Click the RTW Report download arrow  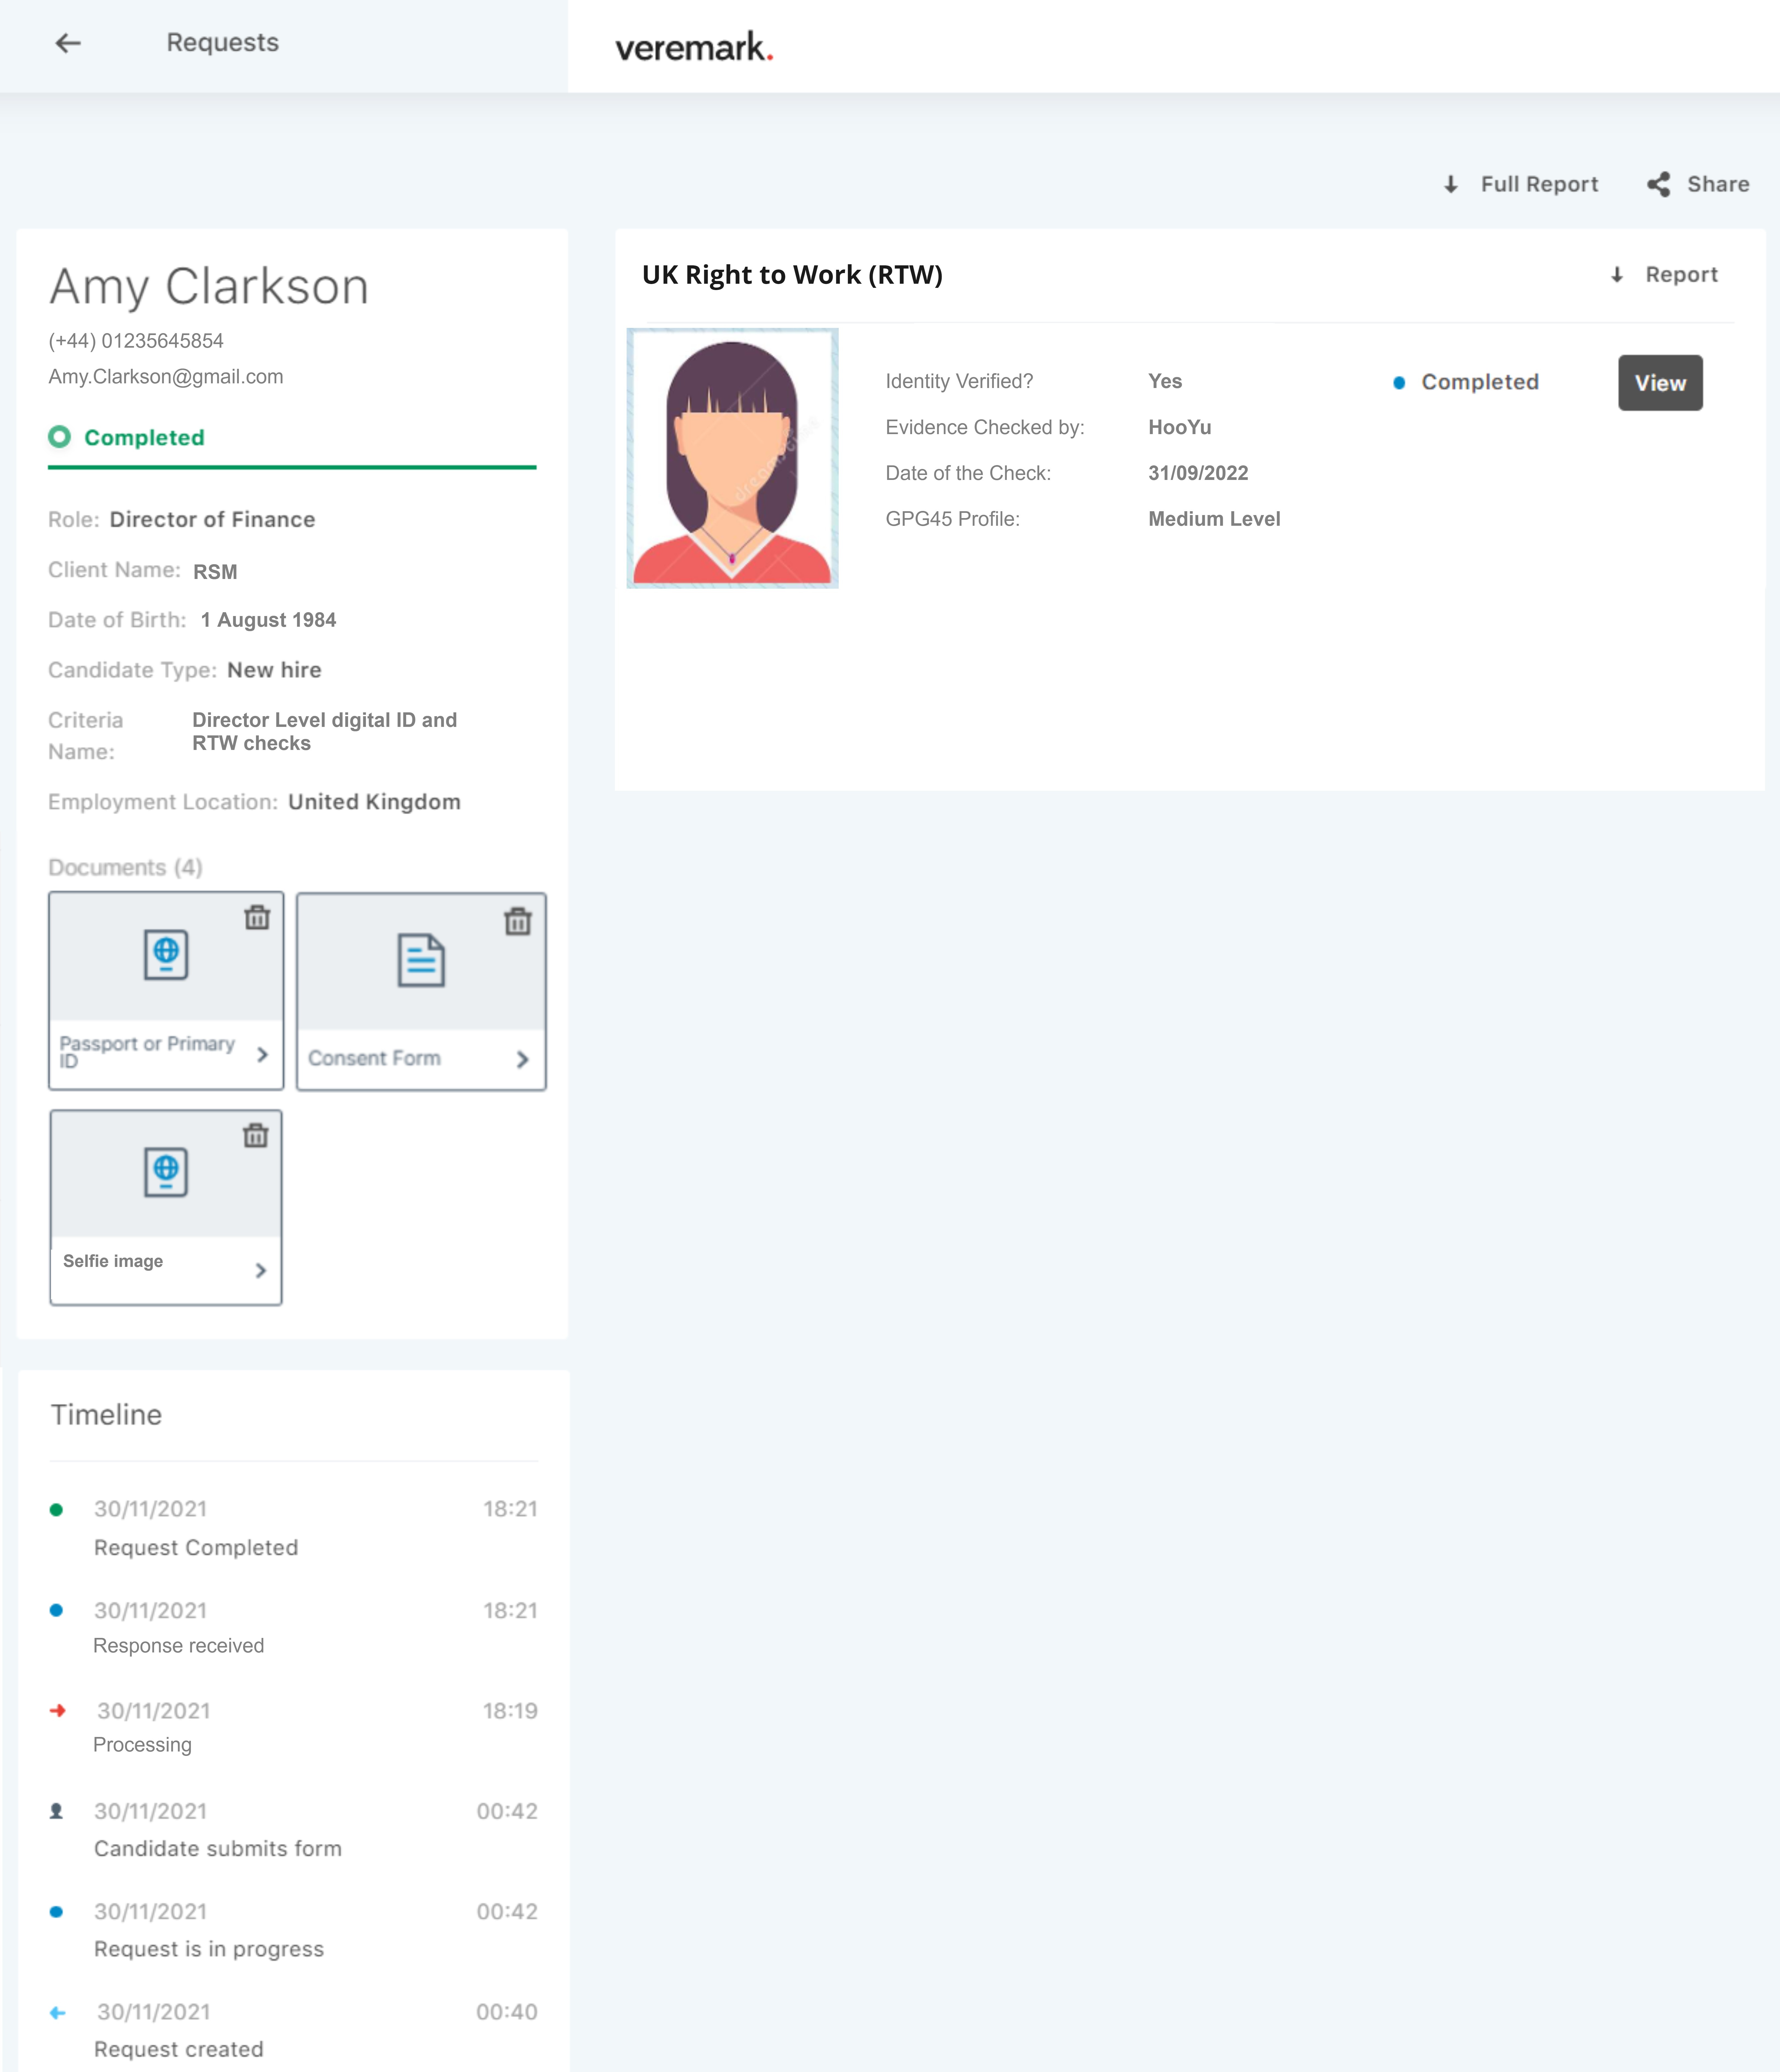[1617, 275]
